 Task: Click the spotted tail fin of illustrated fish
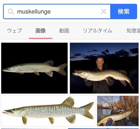tap(88, 111)
